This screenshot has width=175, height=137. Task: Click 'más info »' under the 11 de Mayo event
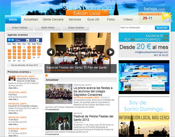[x=13, y=136]
